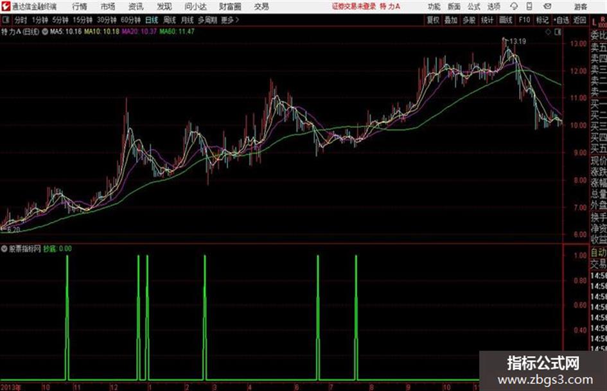The height and width of the screenshot is (391, 607).
Task: Click the 13.00 price axis label
Action: pyautogui.click(x=578, y=44)
